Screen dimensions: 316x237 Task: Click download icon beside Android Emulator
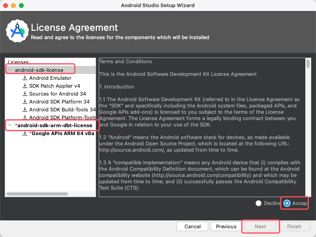[25, 78]
